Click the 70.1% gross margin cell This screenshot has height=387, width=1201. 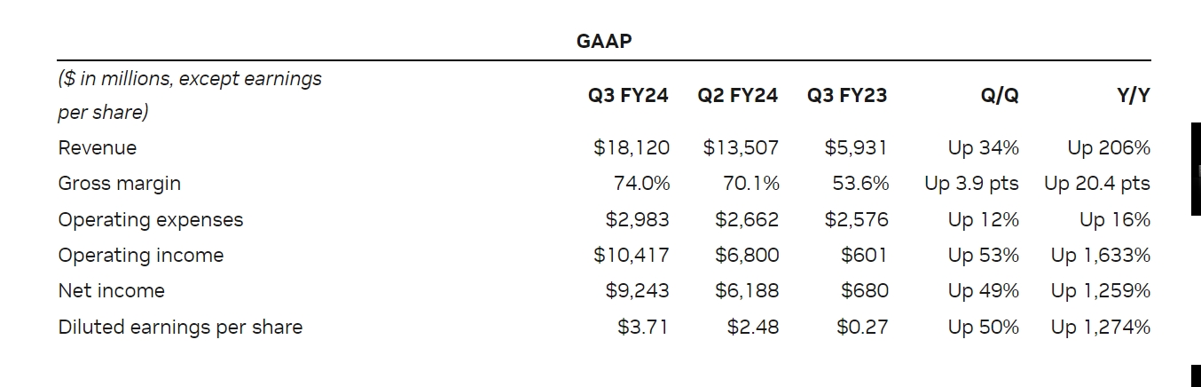tap(750, 184)
